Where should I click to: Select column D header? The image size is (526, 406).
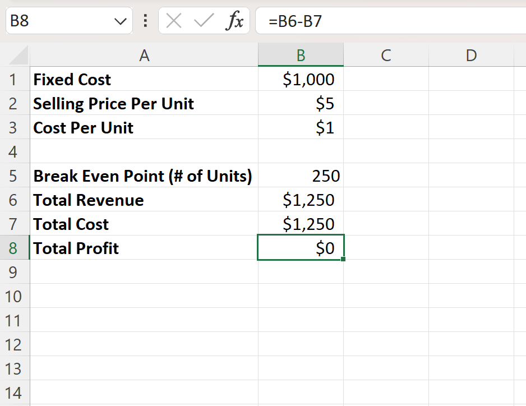471,55
